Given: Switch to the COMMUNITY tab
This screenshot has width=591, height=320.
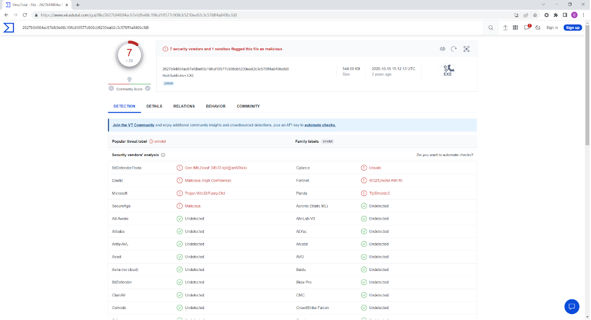Looking at the screenshot, I should click(248, 106).
